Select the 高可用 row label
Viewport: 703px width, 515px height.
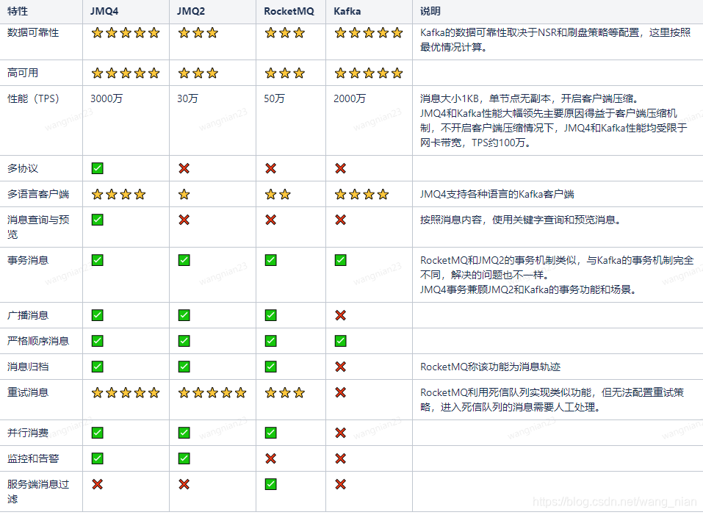23,73
